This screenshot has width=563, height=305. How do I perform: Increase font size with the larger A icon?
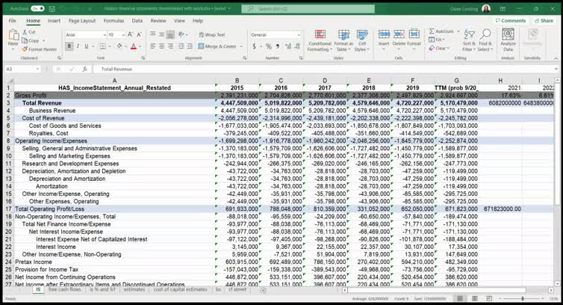pyautogui.click(x=131, y=34)
